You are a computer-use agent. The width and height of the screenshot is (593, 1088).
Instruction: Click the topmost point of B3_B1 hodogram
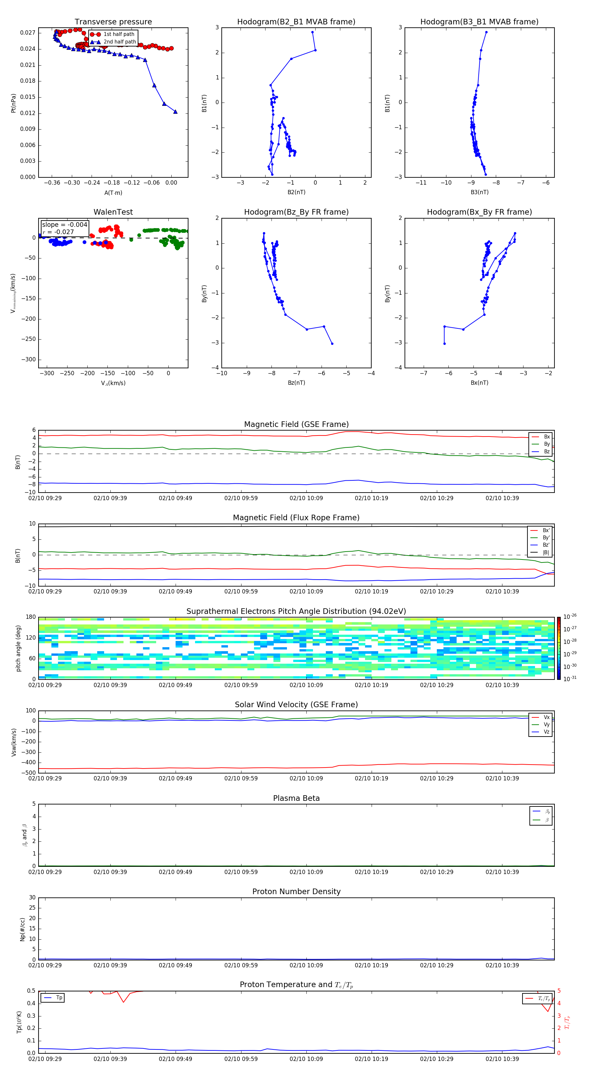[x=486, y=32]
